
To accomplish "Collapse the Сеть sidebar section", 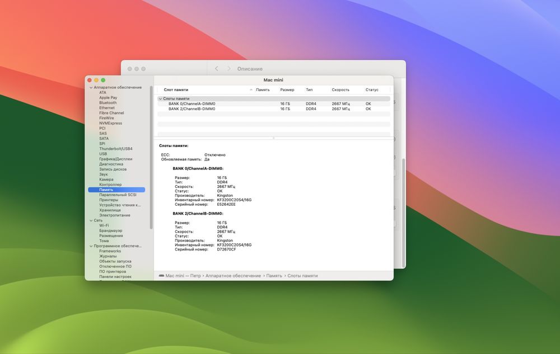I will pyautogui.click(x=91, y=221).
